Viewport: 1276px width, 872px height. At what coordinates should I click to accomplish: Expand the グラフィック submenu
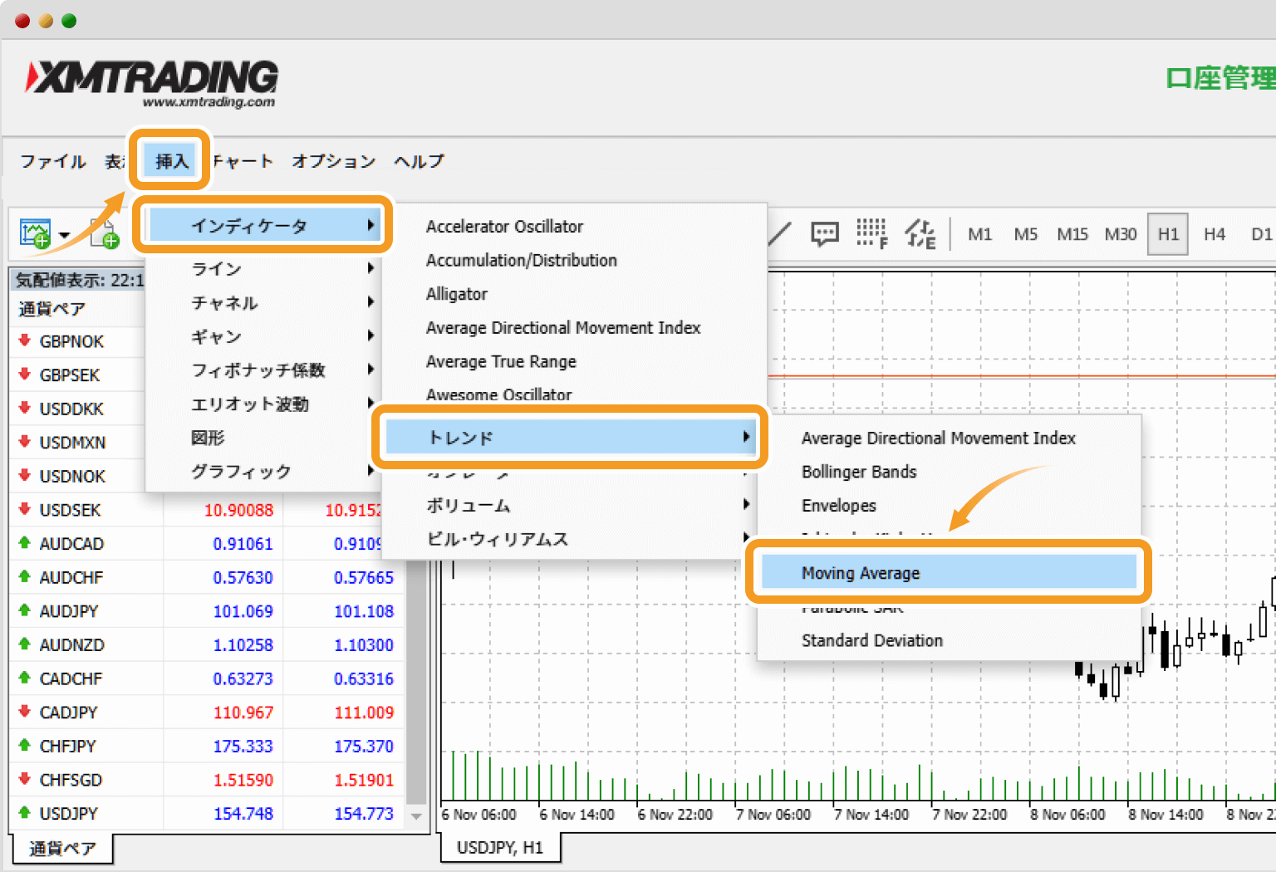pyautogui.click(x=263, y=471)
